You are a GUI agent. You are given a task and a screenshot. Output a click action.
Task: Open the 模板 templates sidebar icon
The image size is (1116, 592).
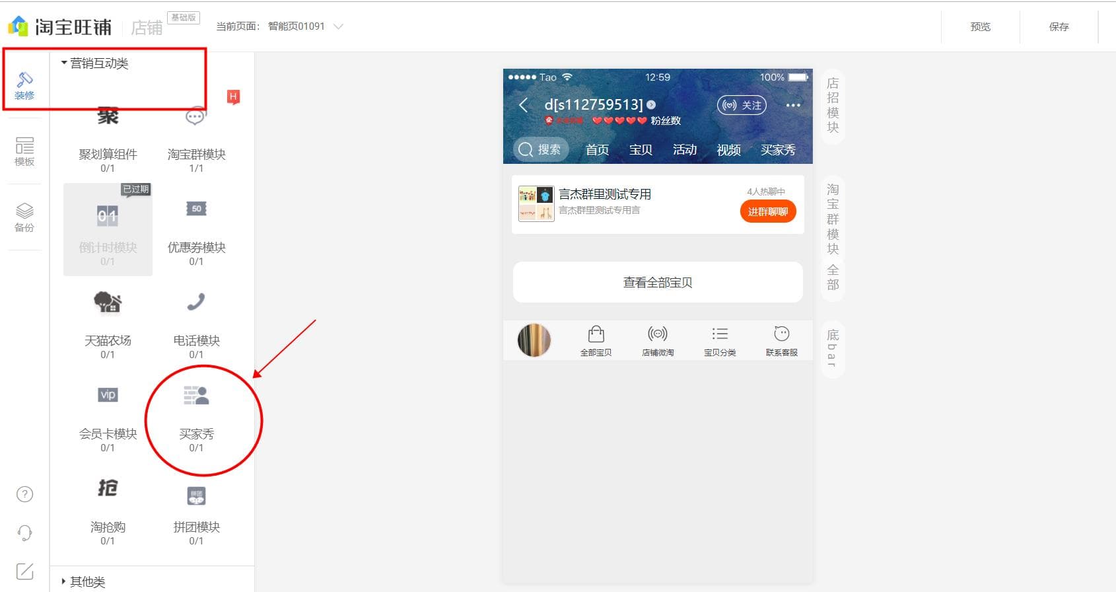point(24,151)
